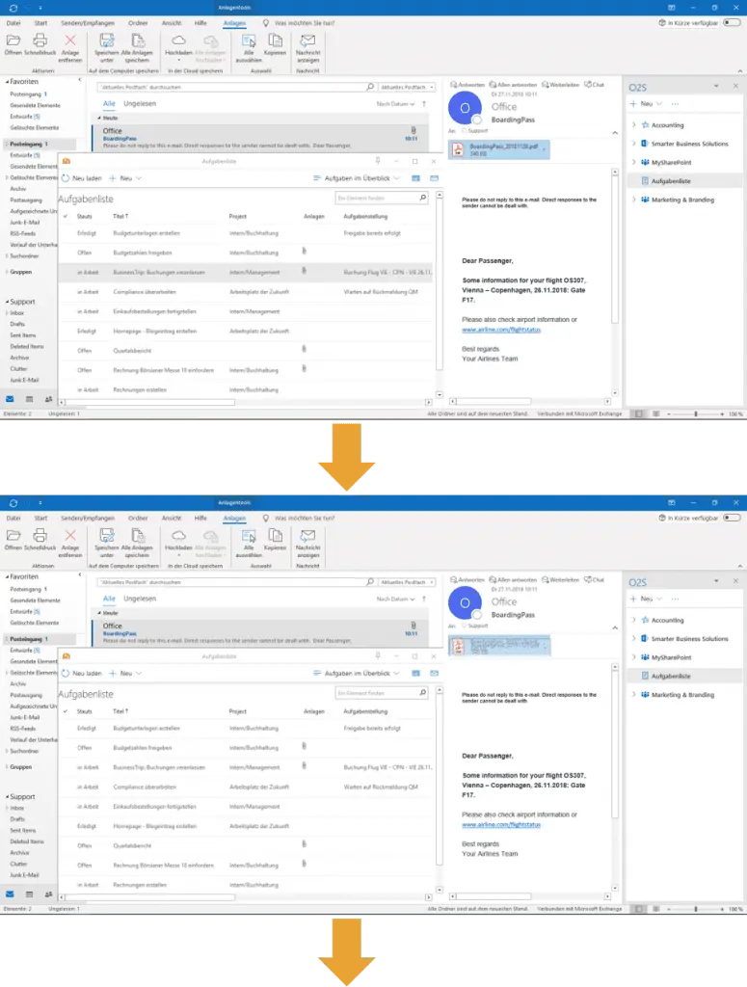747x987 pixels.
Task: Click Alle Anlagen speichern, upper screenshot
Action: point(137,40)
